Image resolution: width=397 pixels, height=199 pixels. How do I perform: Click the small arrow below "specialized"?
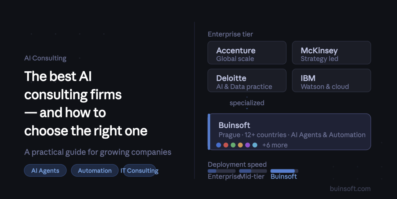tap(247, 109)
